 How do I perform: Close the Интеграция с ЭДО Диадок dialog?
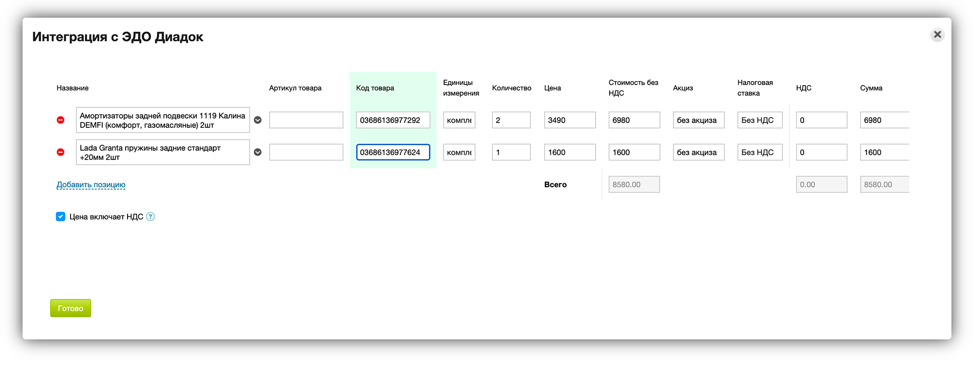937,35
